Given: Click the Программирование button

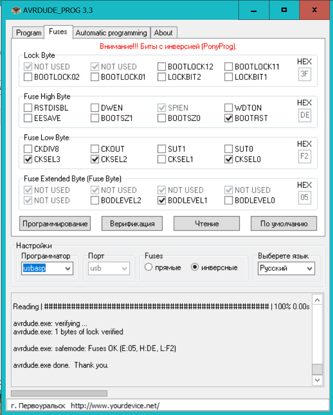Looking at the screenshot, I should coord(55,224).
